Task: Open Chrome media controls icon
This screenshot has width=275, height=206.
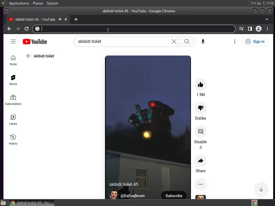Action: point(241,29)
